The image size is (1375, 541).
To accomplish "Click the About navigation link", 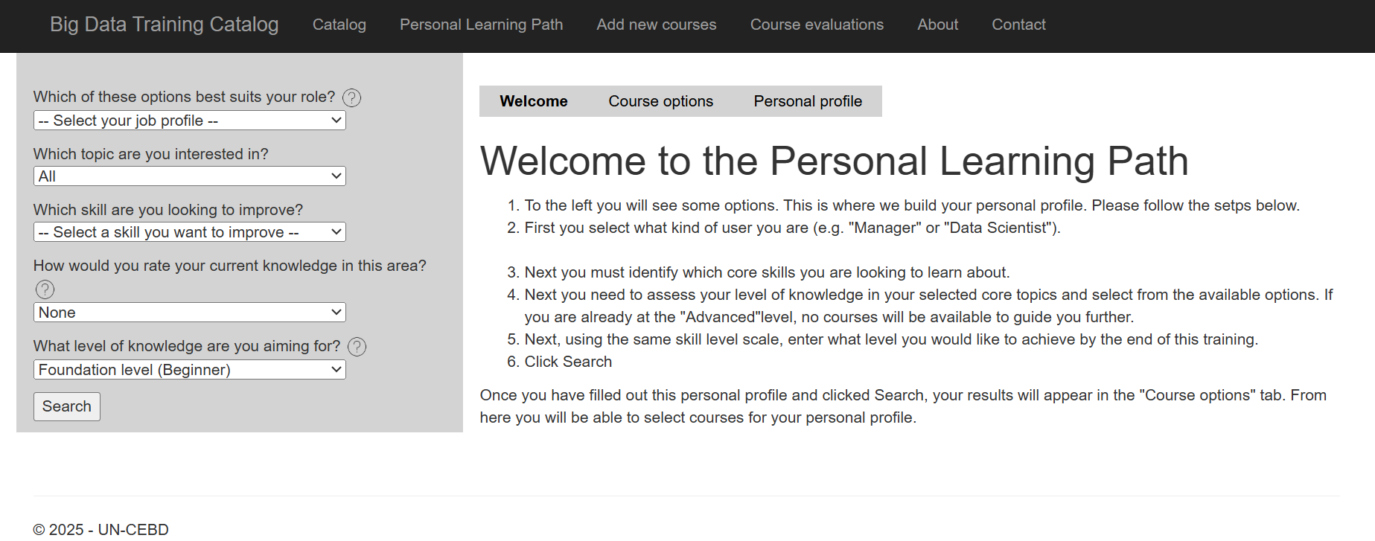I will [937, 25].
